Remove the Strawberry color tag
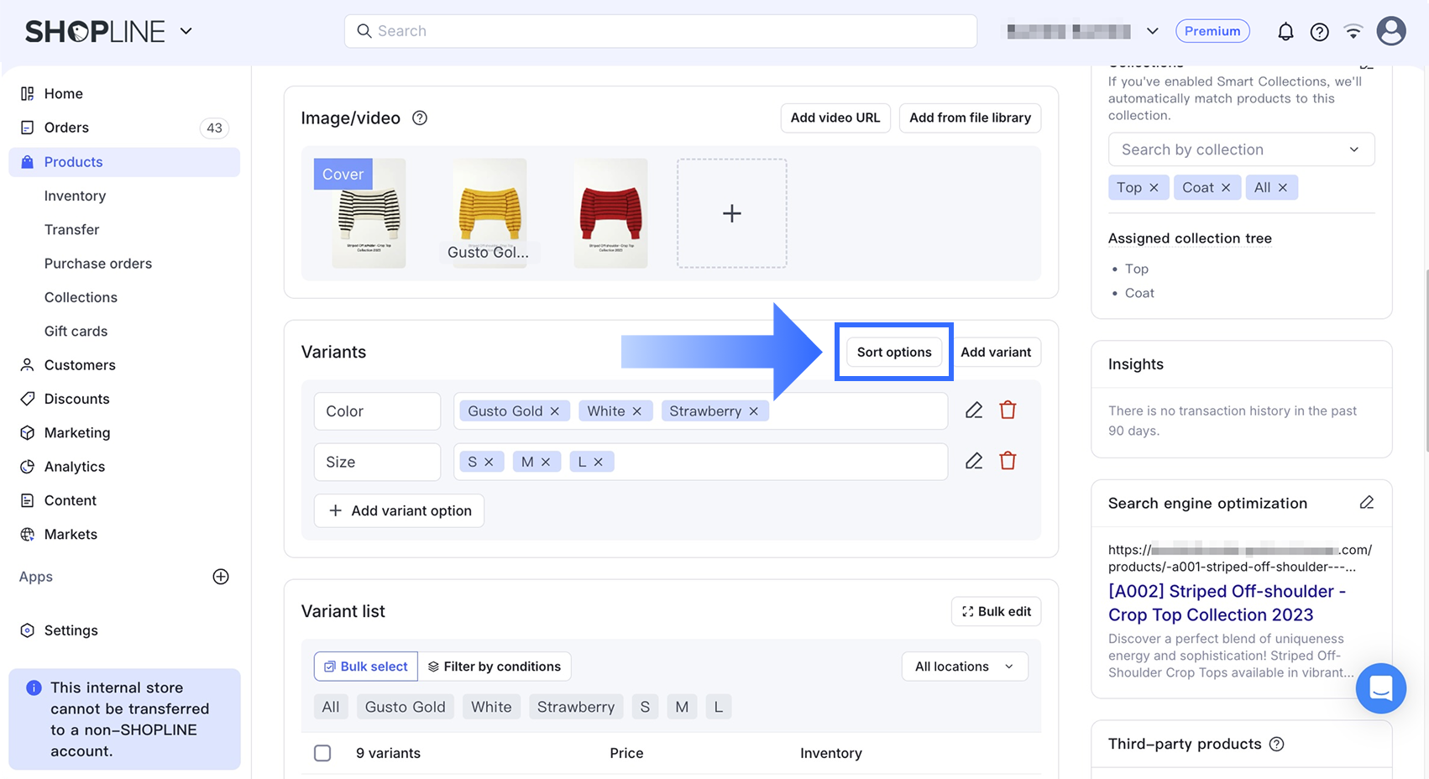 [x=754, y=411]
